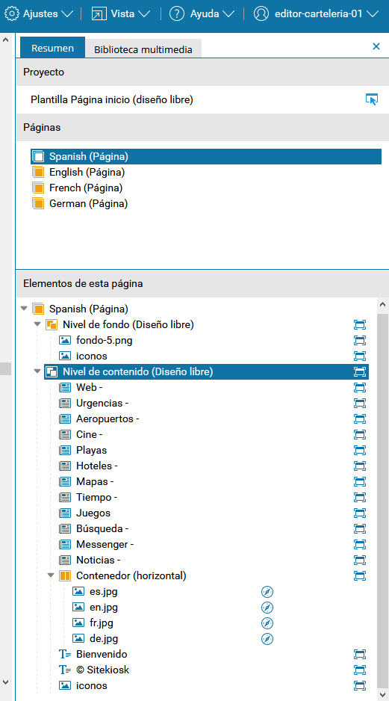Open the Ayuda menu
The height and width of the screenshot is (701, 389).
tap(202, 14)
